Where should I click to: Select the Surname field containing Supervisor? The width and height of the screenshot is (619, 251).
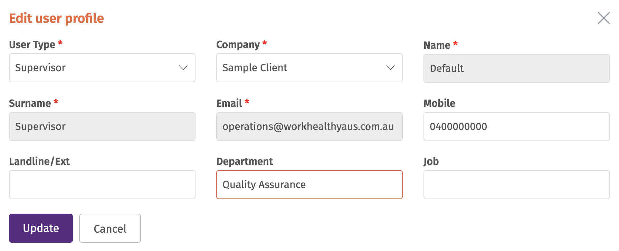[102, 127]
